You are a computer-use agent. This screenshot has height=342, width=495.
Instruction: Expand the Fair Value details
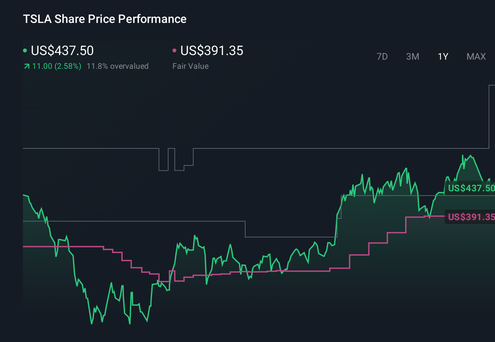point(190,66)
